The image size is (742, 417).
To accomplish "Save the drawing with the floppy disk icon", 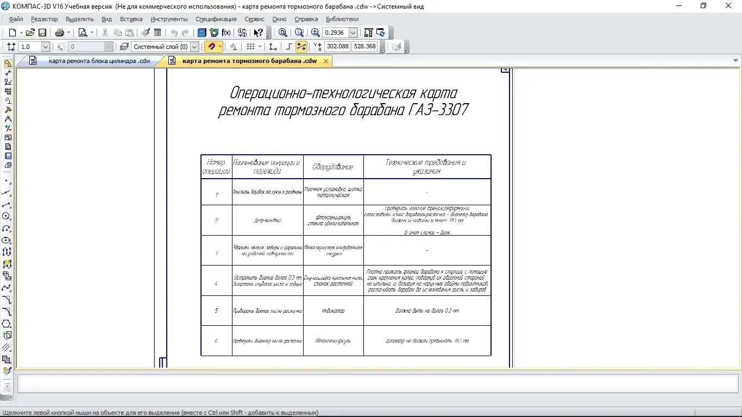I will point(42,33).
